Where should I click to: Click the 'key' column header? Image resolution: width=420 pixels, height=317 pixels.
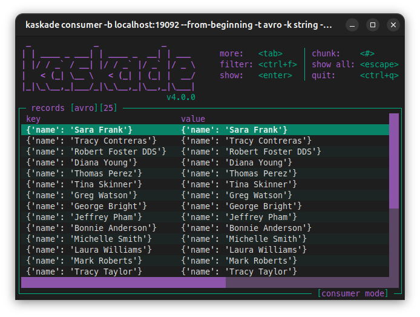point(33,119)
